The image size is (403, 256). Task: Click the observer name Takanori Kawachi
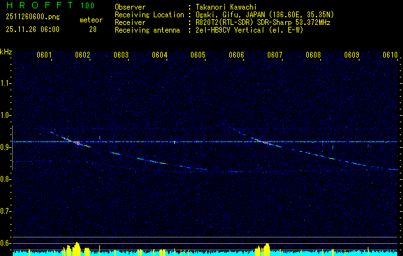(224, 7)
